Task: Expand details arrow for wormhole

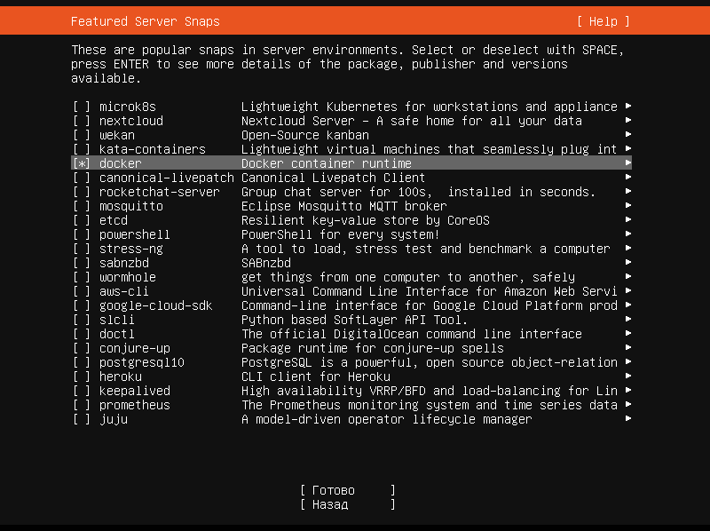Action: 628,276
